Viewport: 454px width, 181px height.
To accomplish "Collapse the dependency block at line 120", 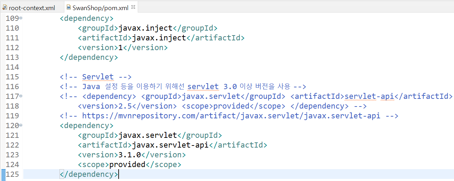I will coord(21,125).
